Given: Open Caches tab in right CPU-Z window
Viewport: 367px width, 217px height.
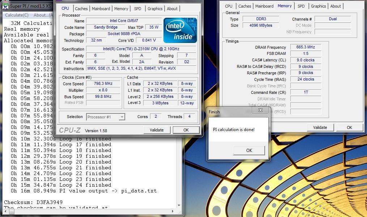Looking at the screenshot, I should [x=244, y=6].
